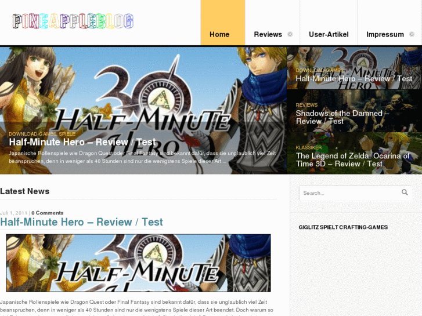Open the SPIELE category link on main slide
422x316 pixels.
click(67, 134)
